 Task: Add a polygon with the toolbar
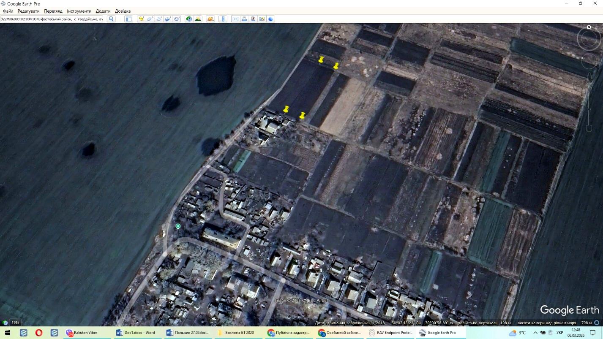[150, 19]
